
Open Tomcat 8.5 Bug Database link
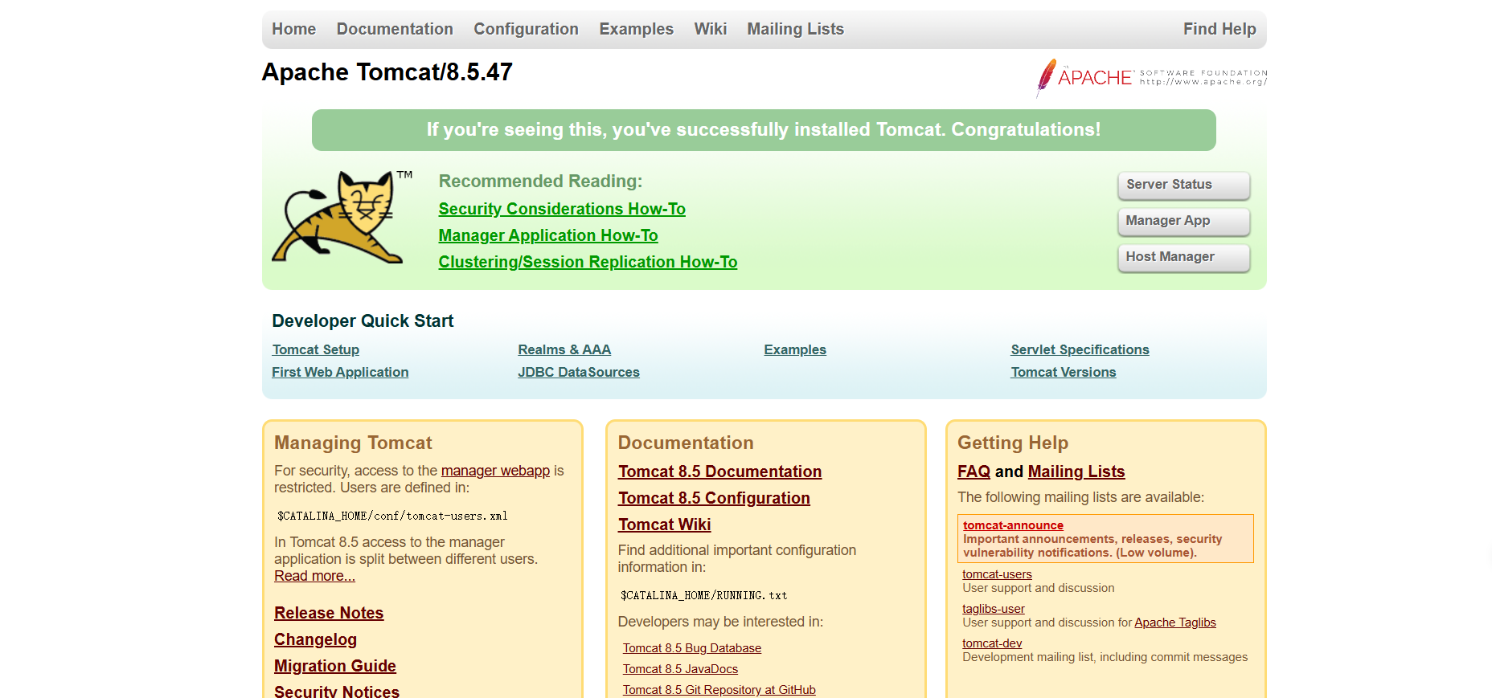[692, 648]
